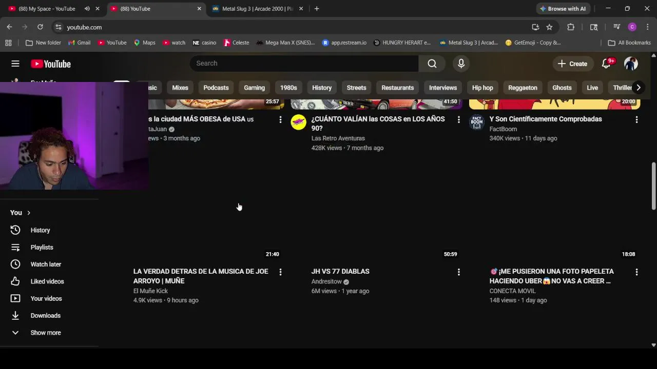Image resolution: width=657 pixels, height=369 pixels.
Task: Open Chrome extensions puzzle icon
Action: [x=571, y=27]
